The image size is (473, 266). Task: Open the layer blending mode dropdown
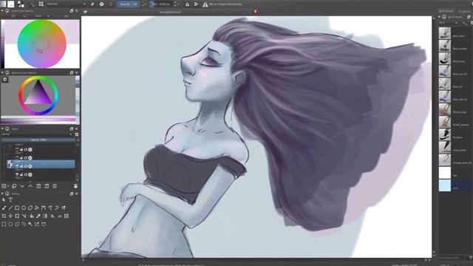coord(37,134)
